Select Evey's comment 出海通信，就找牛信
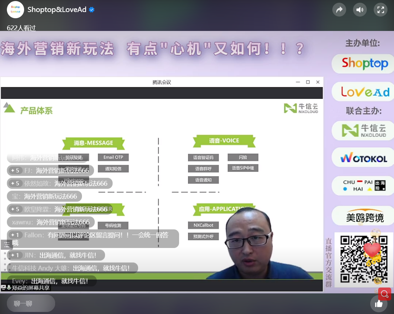This screenshot has height=314, width=394. [x=52, y=281]
